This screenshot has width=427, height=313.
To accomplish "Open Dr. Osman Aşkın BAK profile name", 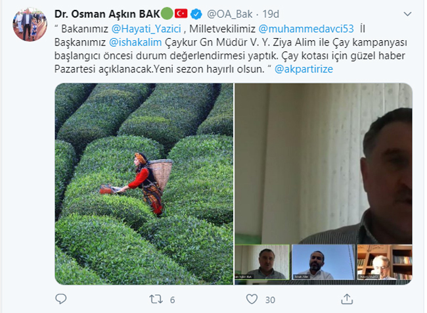I will (107, 14).
